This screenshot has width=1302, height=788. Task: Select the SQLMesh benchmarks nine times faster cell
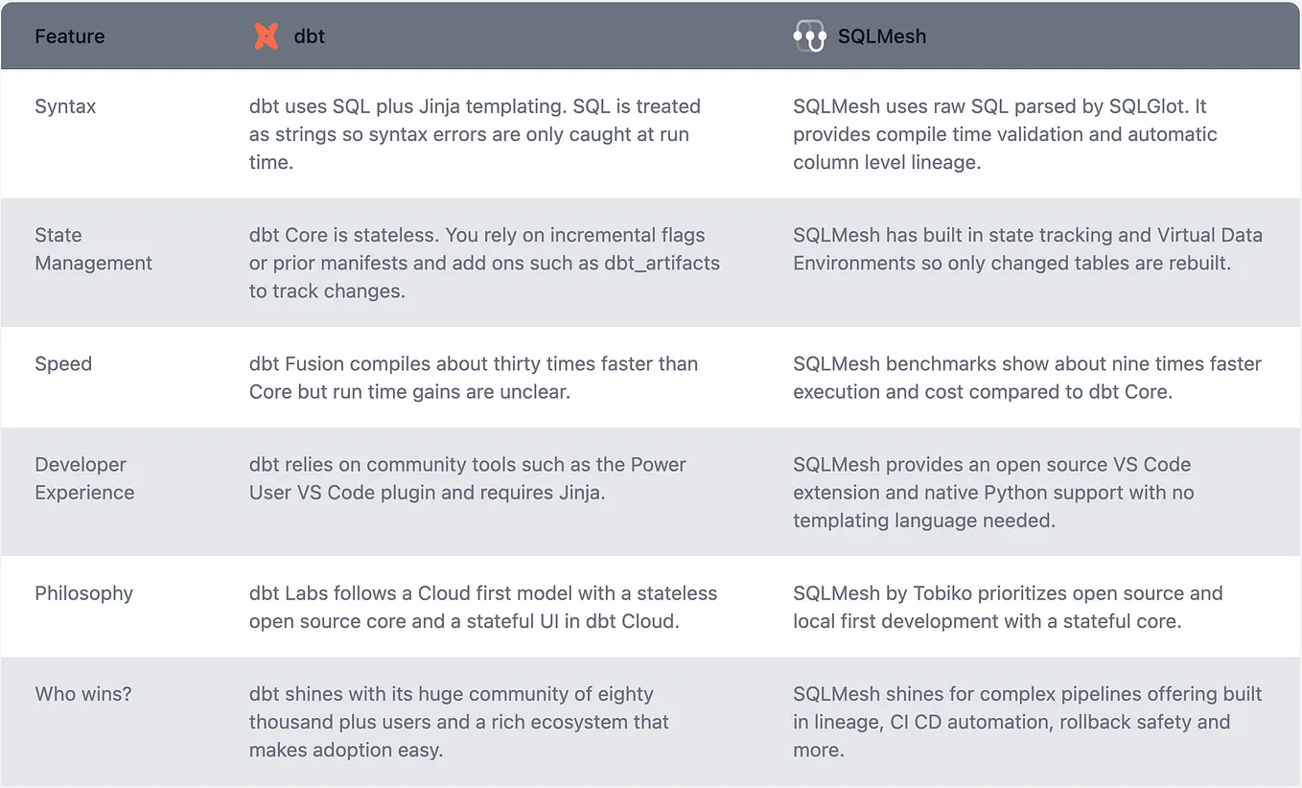(x=1026, y=378)
